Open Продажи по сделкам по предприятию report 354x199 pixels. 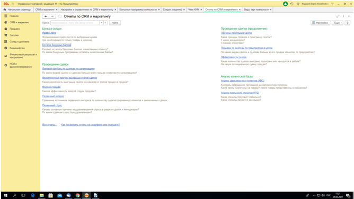point(246,48)
